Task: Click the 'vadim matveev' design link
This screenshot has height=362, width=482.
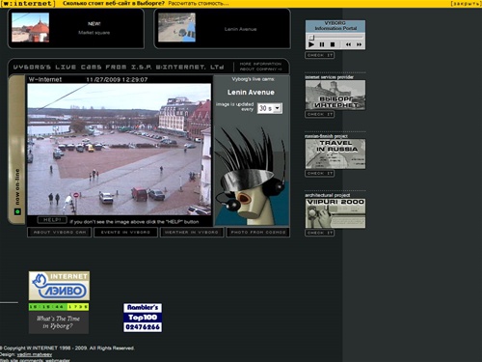Action: (35, 354)
